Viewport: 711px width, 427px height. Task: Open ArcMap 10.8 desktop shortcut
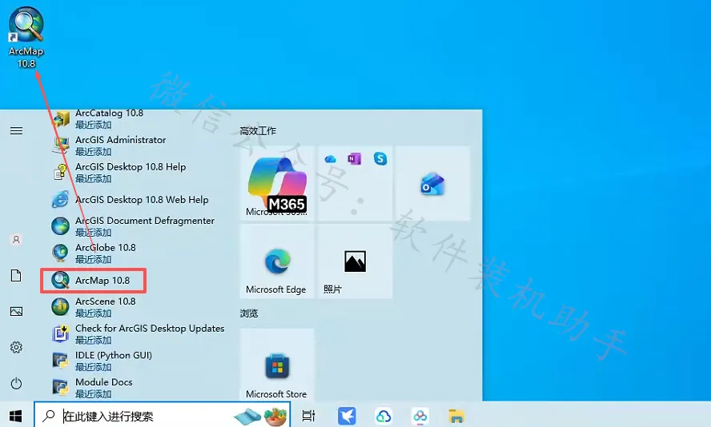click(x=26, y=38)
